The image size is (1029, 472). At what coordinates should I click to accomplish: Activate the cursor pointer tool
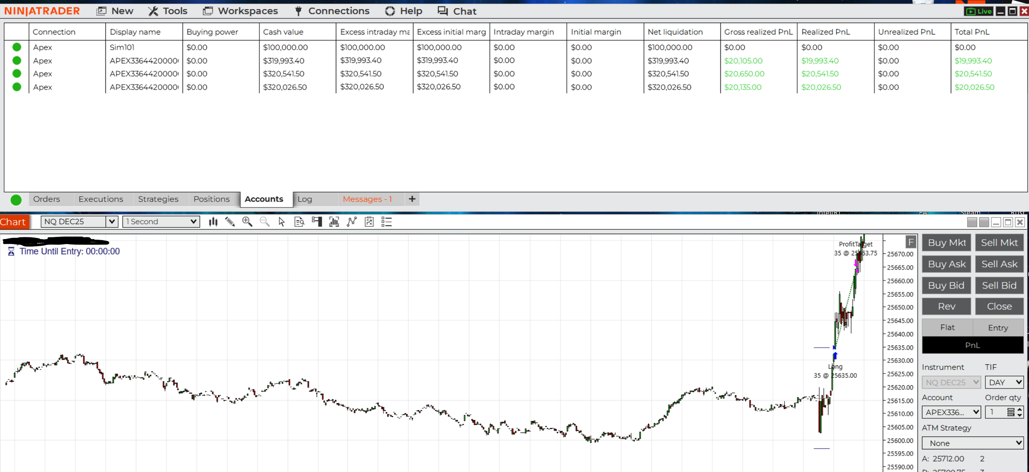pyautogui.click(x=282, y=222)
